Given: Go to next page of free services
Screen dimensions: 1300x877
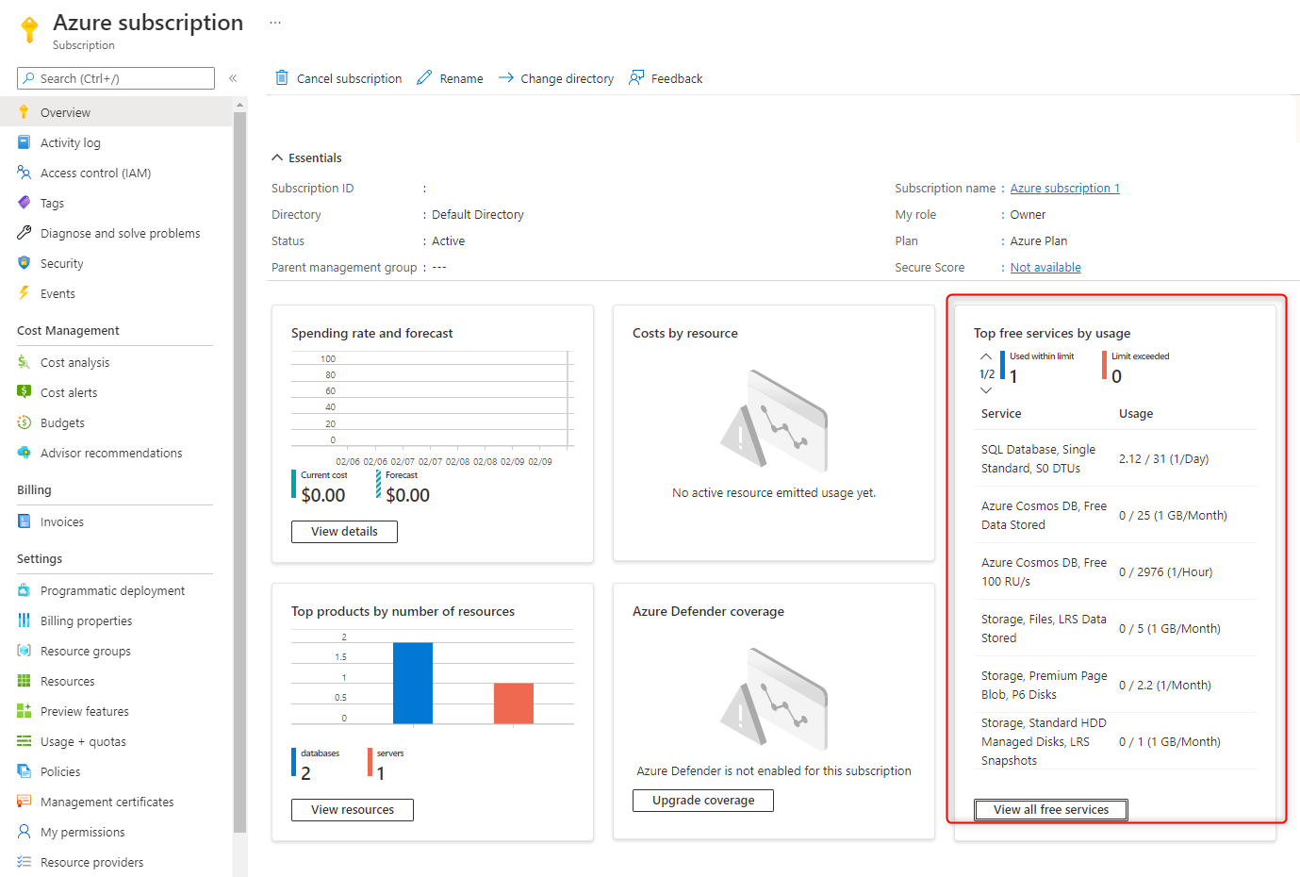Looking at the screenshot, I should 986,390.
